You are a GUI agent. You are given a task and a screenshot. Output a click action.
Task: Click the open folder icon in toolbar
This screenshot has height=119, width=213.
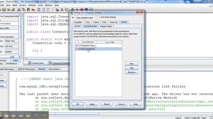tap(9, 10)
